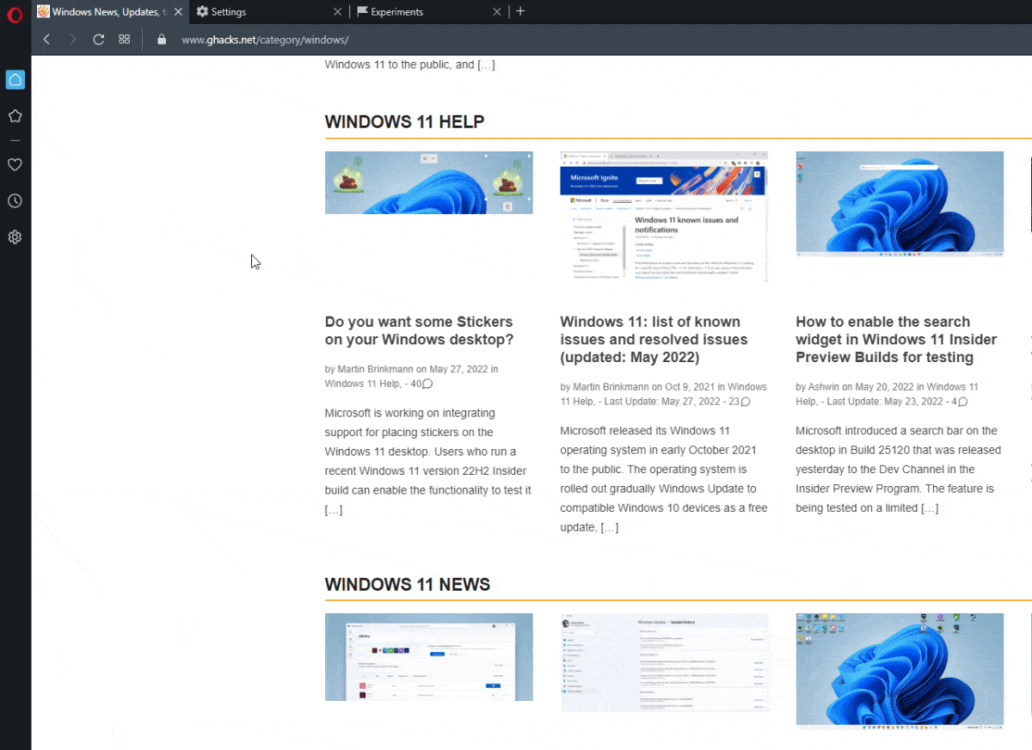Screen dimensions: 1032x750
Task: Open the tile view icon beside reload
Action: 124,39
